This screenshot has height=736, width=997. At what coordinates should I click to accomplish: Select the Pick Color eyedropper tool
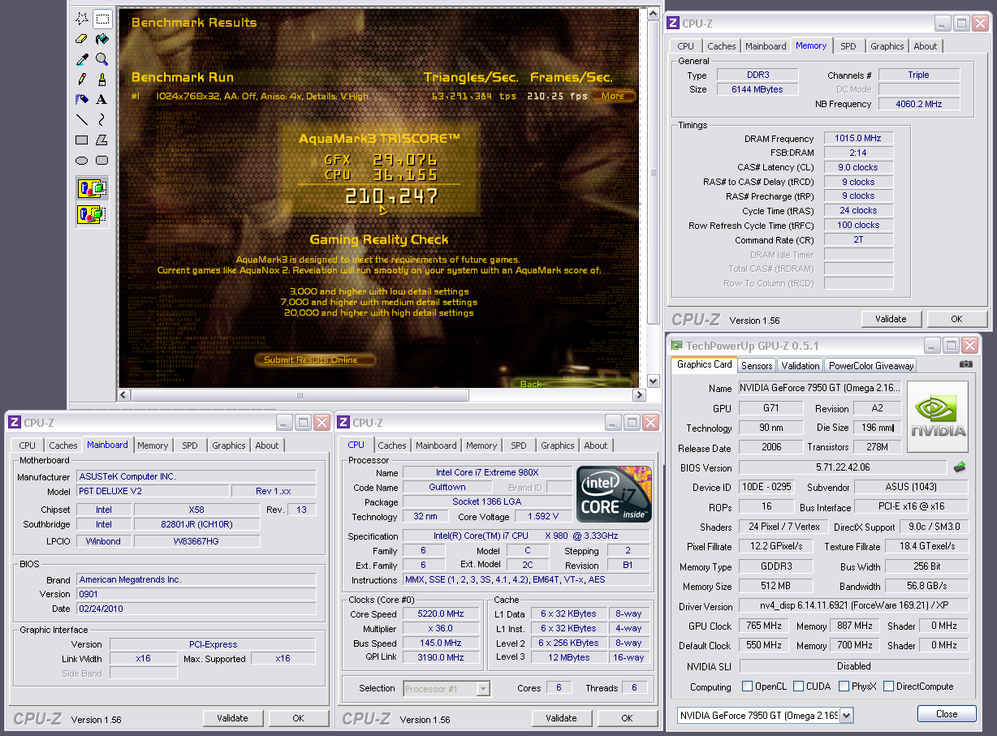coord(82,59)
